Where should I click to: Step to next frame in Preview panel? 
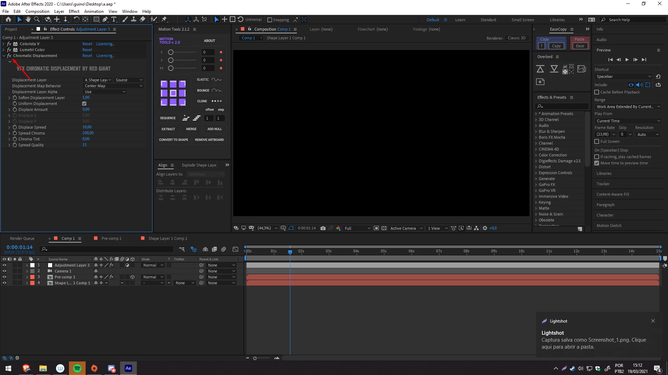(x=635, y=60)
